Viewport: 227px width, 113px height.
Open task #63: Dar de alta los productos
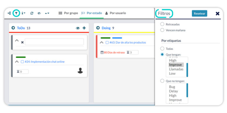(128, 42)
